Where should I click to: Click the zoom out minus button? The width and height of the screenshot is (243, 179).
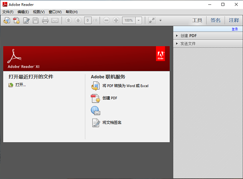coord(107,20)
